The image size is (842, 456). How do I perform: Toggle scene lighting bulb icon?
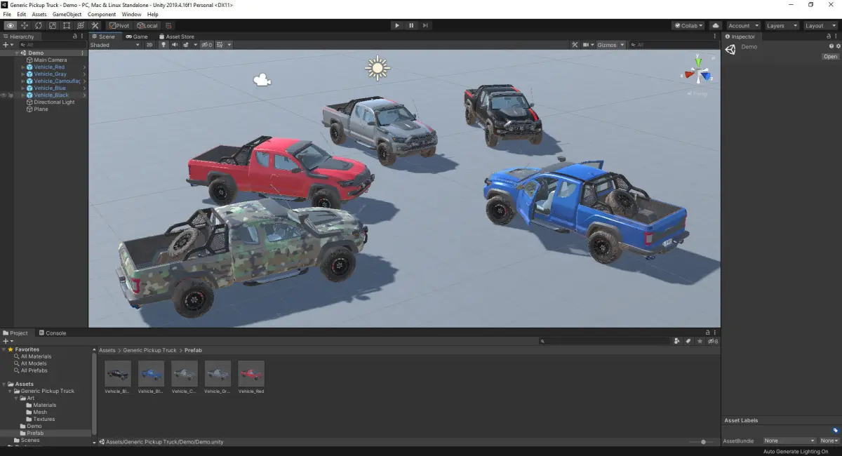pos(164,45)
